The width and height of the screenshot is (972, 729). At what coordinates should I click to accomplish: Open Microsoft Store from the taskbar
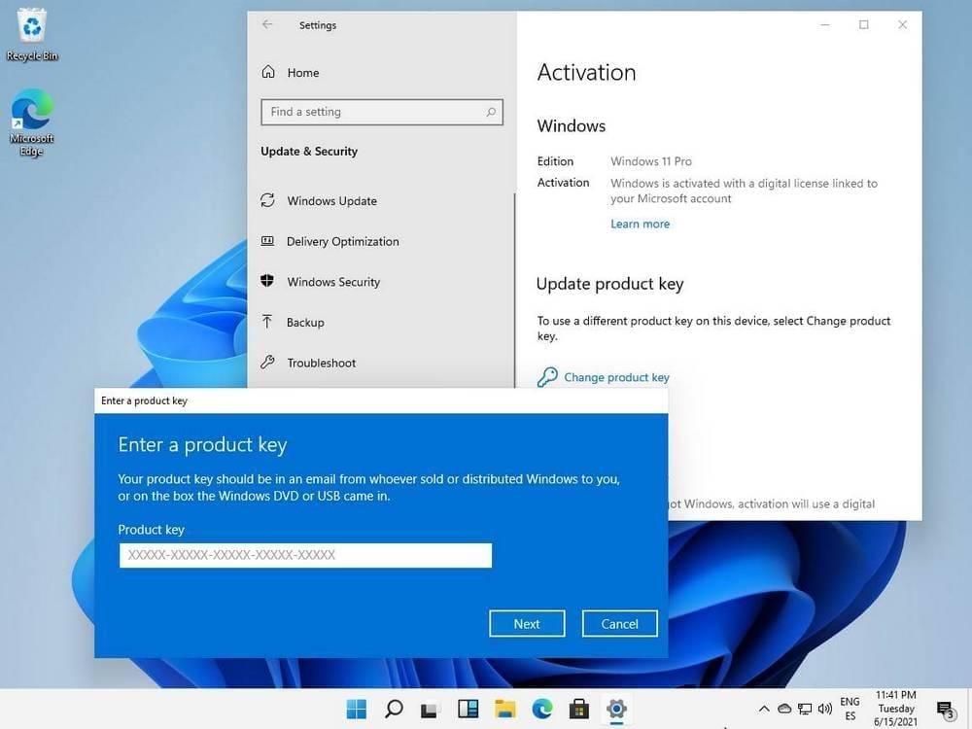579,709
